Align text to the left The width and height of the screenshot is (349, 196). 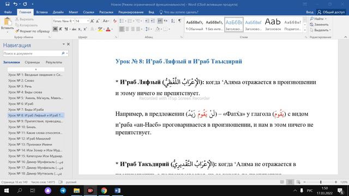pyautogui.click(x=122, y=29)
